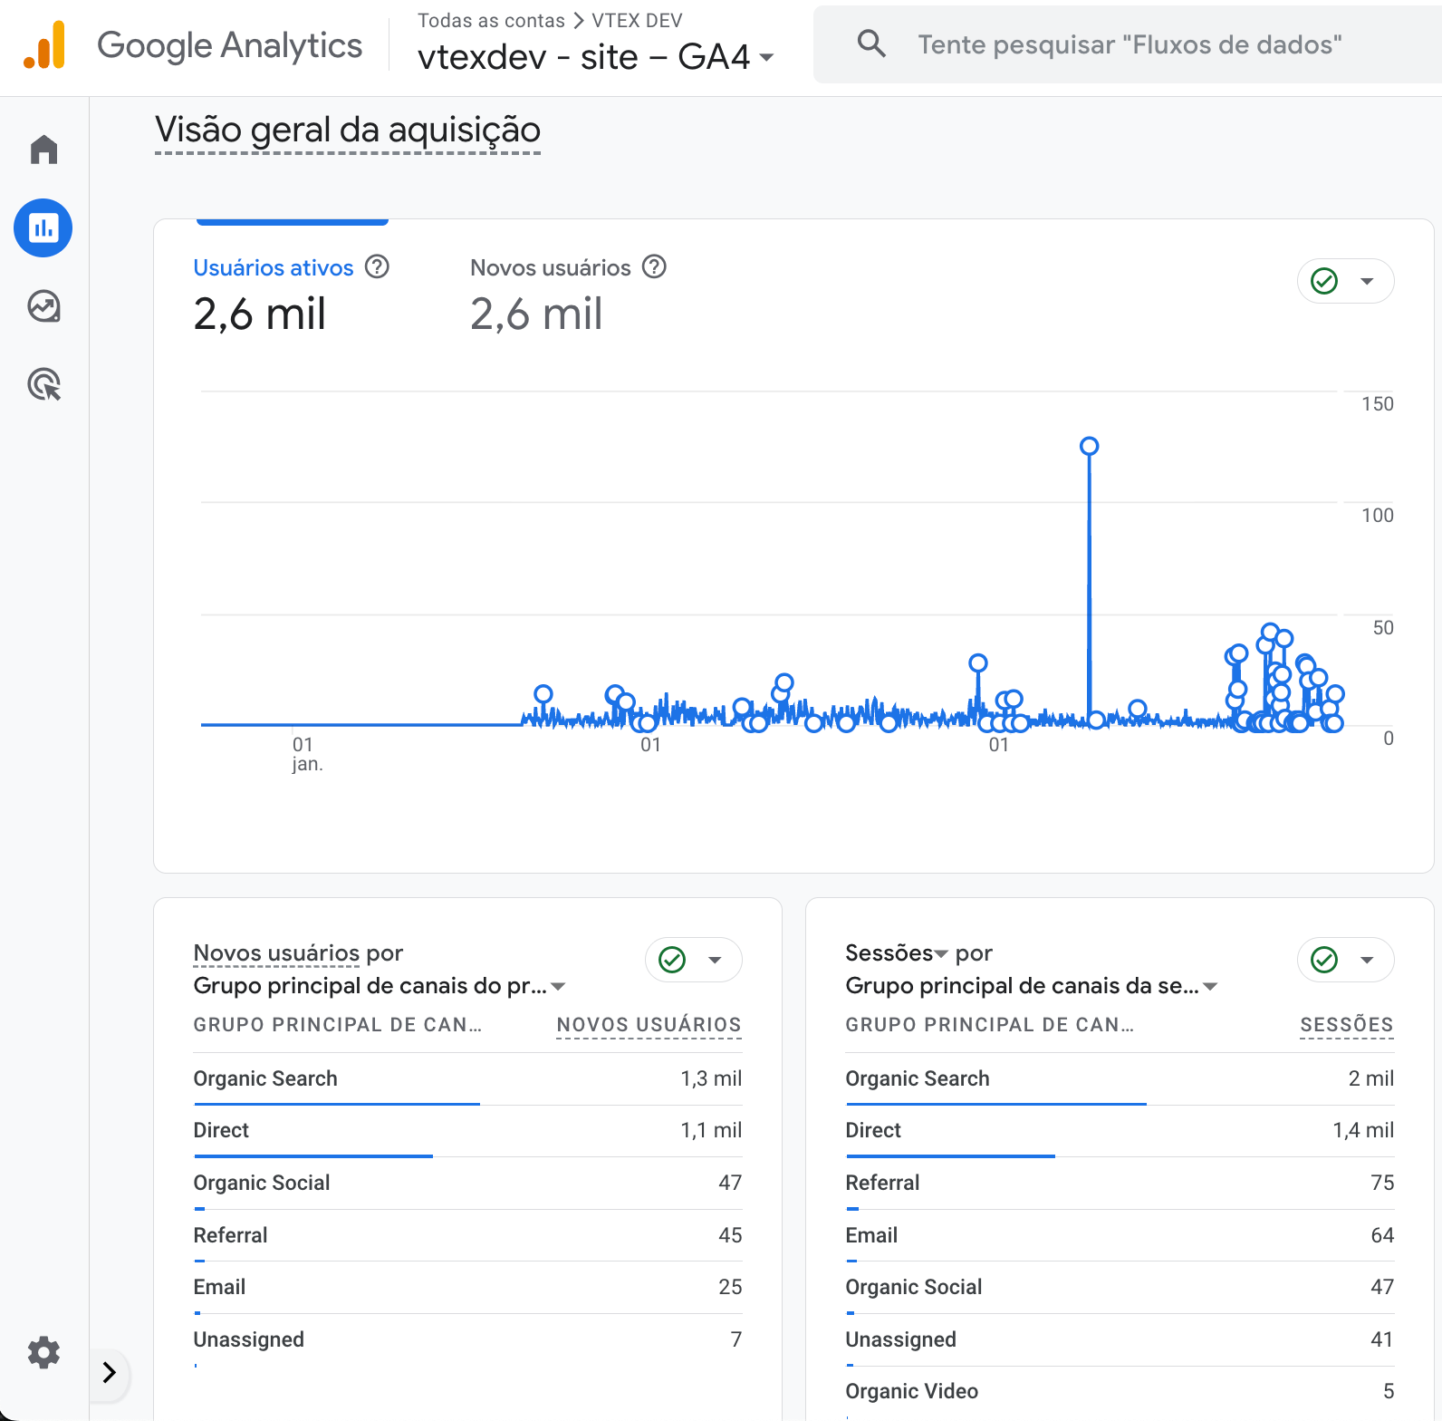Image resolution: width=1442 pixels, height=1421 pixels.
Task: Click help icon beside Novos usuários
Action: tap(654, 267)
